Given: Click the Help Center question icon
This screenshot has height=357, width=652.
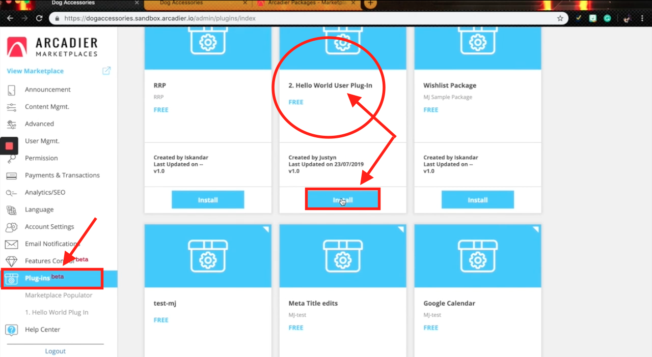Looking at the screenshot, I should pyautogui.click(x=11, y=330).
